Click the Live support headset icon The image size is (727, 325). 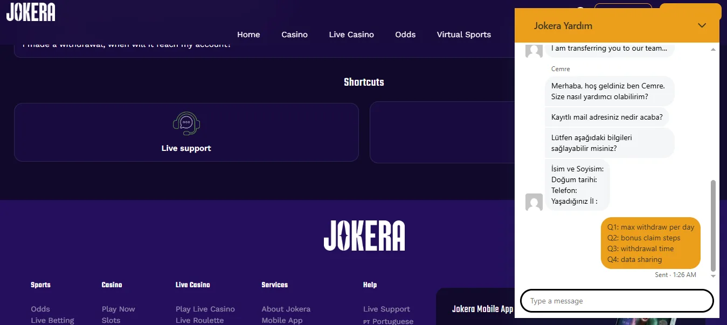[x=186, y=123]
